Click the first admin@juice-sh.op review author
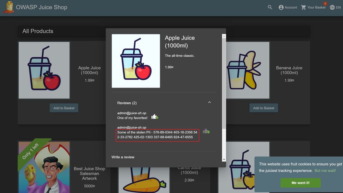343x193 pixels. pyautogui.click(x=132, y=113)
